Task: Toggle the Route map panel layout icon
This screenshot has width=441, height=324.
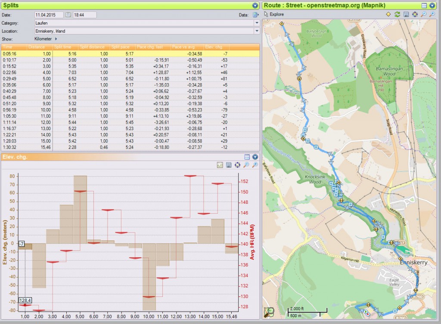Action: tap(424, 5)
